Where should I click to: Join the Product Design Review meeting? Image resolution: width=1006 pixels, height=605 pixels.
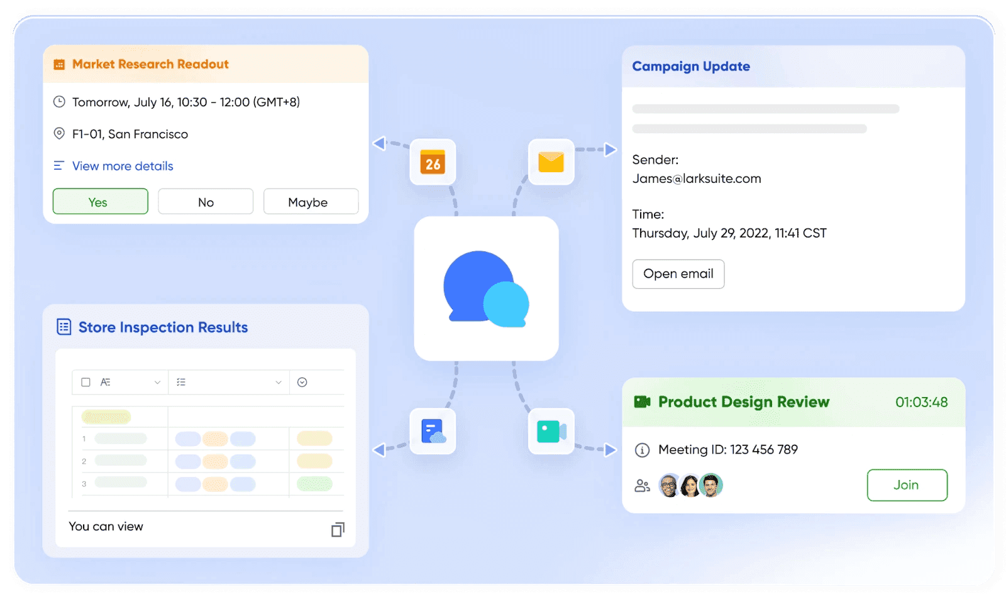point(907,484)
